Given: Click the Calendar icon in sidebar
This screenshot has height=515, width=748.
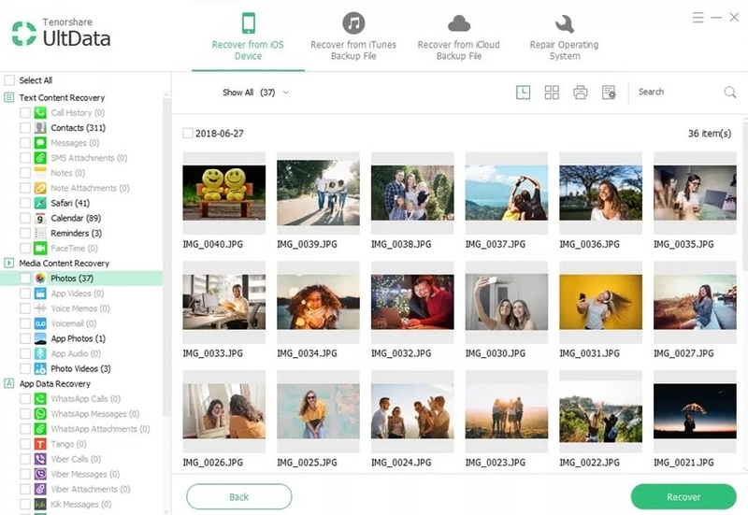Looking at the screenshot, I should pyautogui.click(x=40, y=219).
